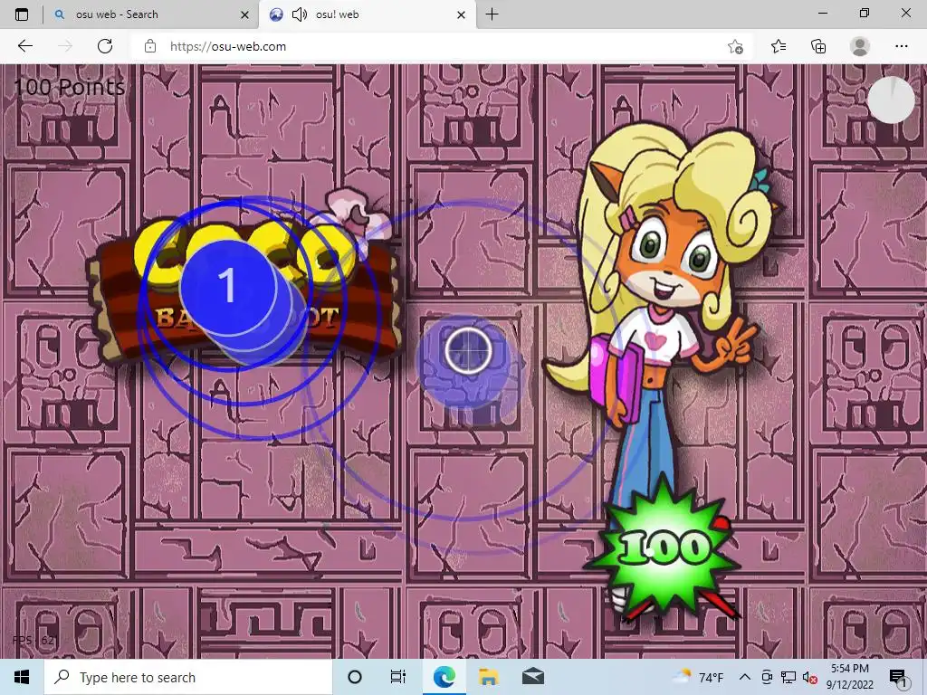Refresh the osu-web.com page
927x695 pixels.
pos(105,46)
